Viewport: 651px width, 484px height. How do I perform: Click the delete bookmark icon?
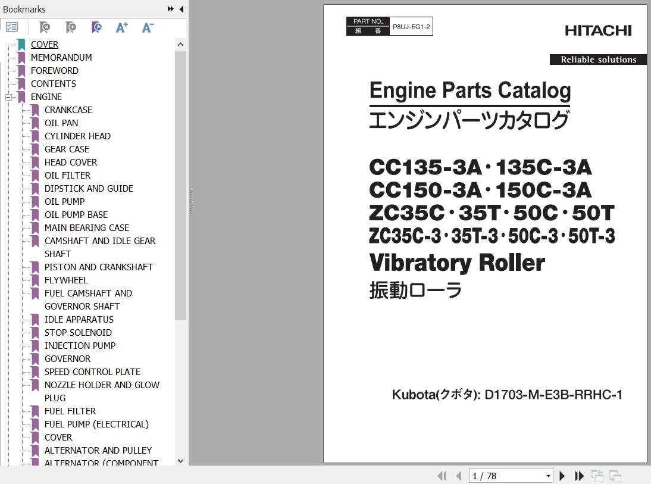pyautogui.click(x=45, y=27)
